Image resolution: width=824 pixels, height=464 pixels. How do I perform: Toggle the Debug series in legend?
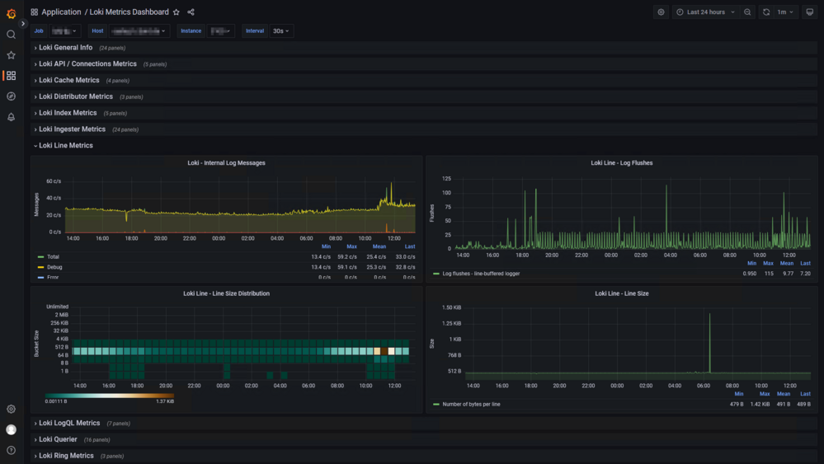54,267
